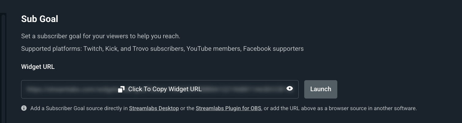The height and width of the screenshot is (123, 462).
Task: Click the vertical scrollbar at the left edge
Action: click(3, 68)
